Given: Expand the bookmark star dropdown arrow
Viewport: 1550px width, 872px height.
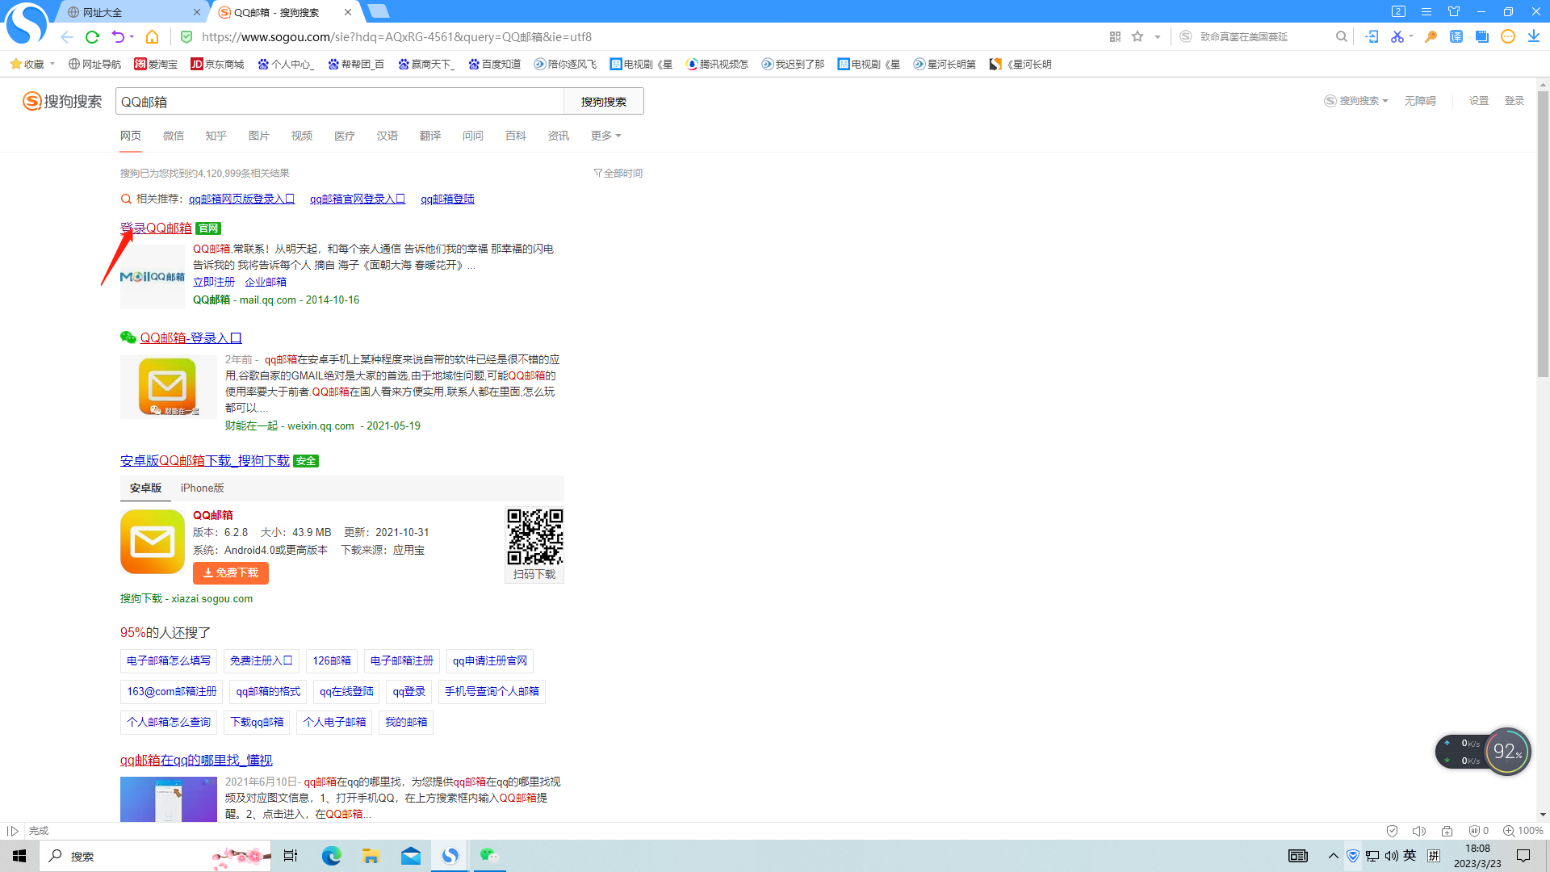Looking at the screenshot, I should pyautogui.click(x=1158, y=36).
